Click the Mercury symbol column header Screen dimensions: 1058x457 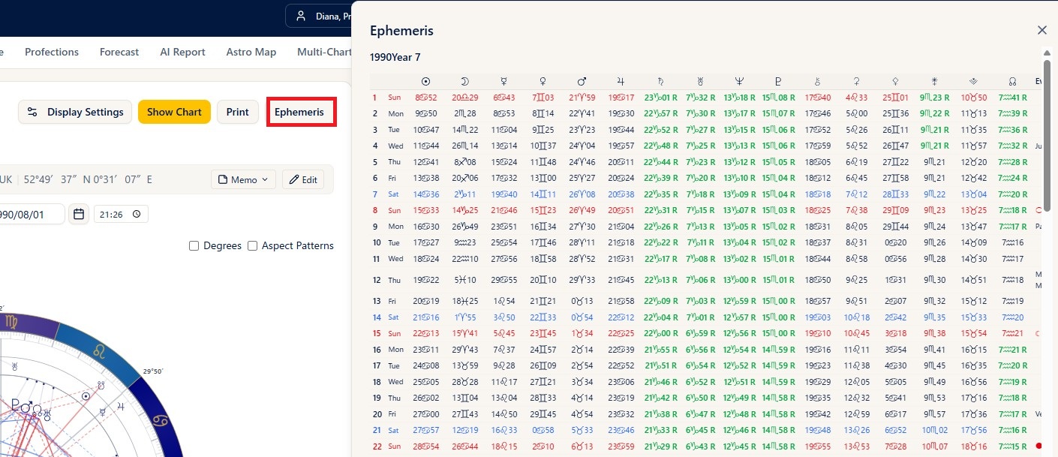pos(504,81)
